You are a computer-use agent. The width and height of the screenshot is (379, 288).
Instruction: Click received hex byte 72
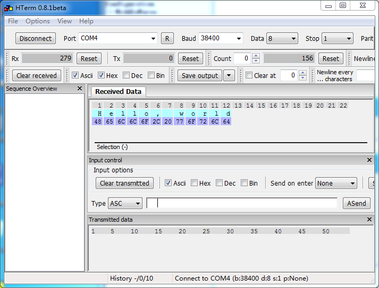(203, 121)
